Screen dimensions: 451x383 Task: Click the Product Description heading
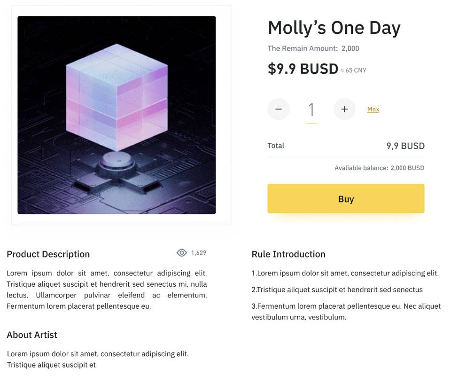click(x=48, y=254)
